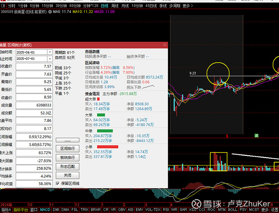Switch to the 分时 period tab

click(x=12, y=6)
